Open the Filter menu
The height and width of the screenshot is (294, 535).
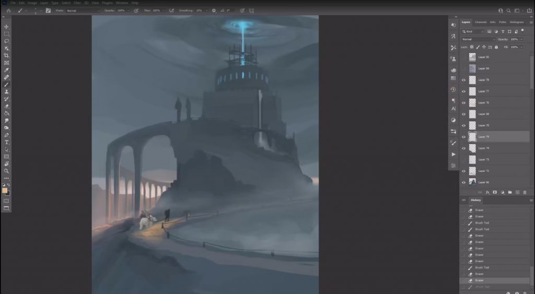click(77, 3)
